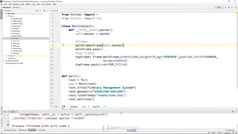This screenshot has width=238, height=134.
Task: Open the Navigate menu
Action: tap(16, 4)
